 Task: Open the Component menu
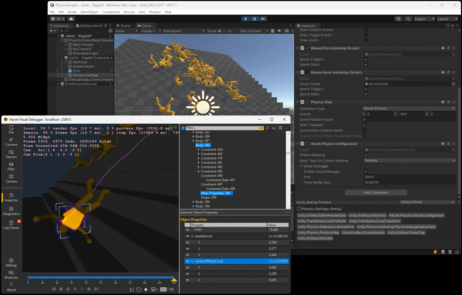111,12
